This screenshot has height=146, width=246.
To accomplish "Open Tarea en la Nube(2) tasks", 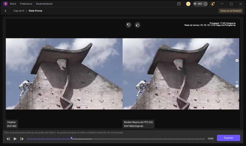I will coord(231,11).
